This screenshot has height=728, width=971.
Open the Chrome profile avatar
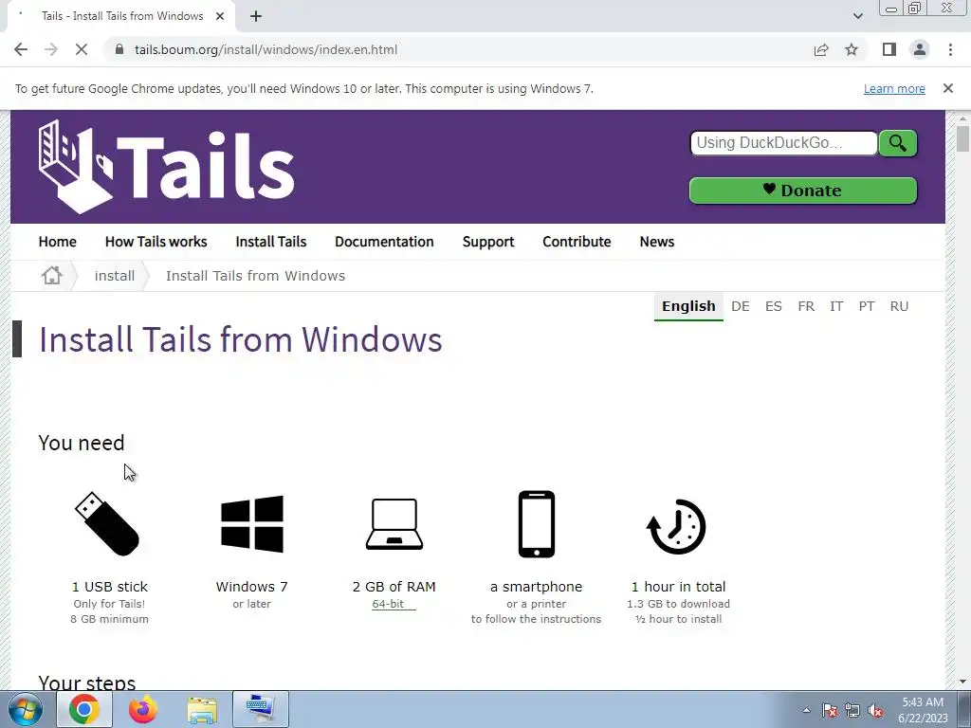click(920, 49)
